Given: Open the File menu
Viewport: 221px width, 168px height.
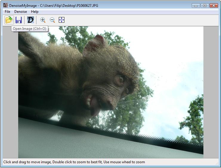Looking at the screenshot, I should pyautogui.click(x=7, y=12).
